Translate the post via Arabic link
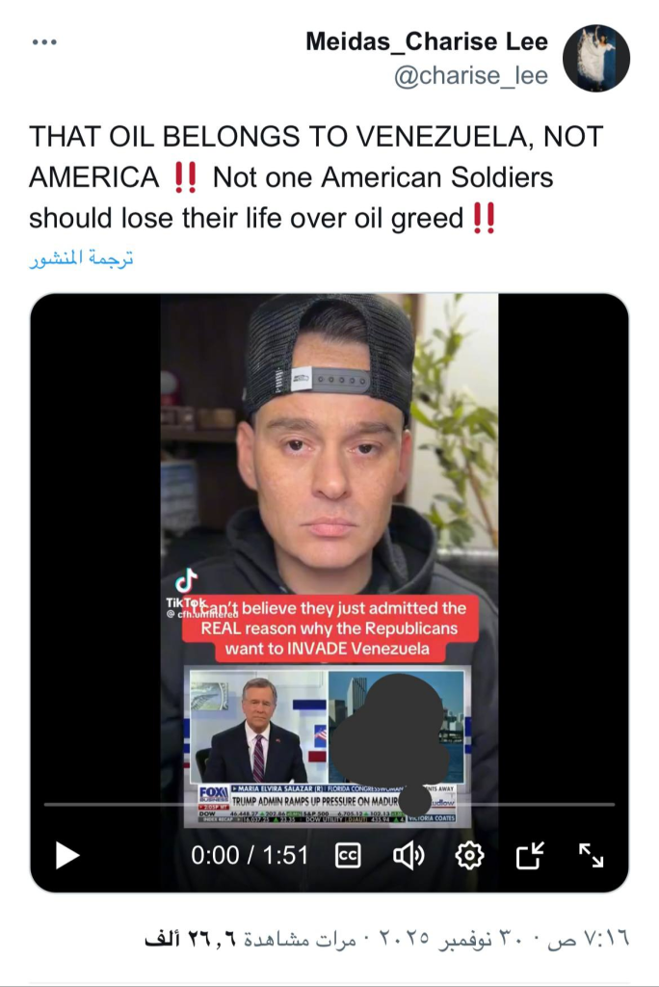The image size is (659, 987). pyautogui.click(x=81, y=258)
